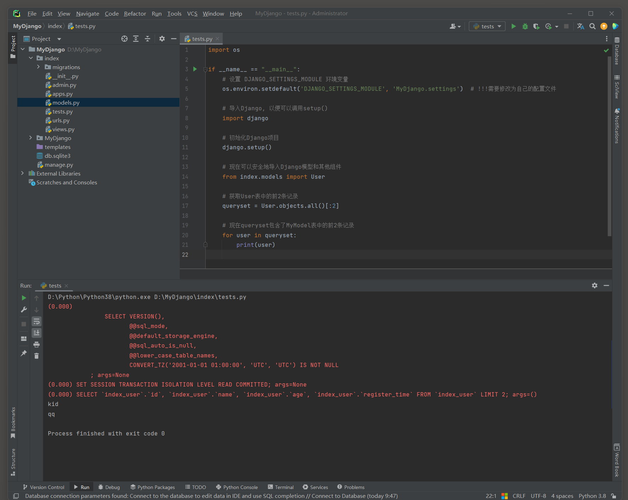Open the VCS menu
628x500 pixels.
coord(192,13)
